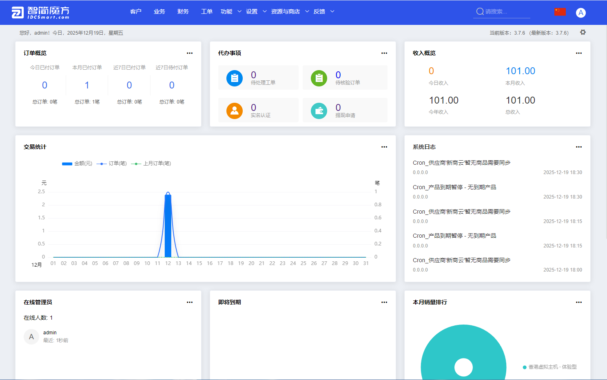Click the teal 提现申请 icon
The width and height of the screenshot is (607, 380).
coord(319,110)
